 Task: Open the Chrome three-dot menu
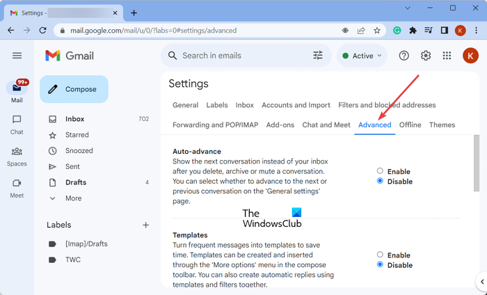pos(475,31)
